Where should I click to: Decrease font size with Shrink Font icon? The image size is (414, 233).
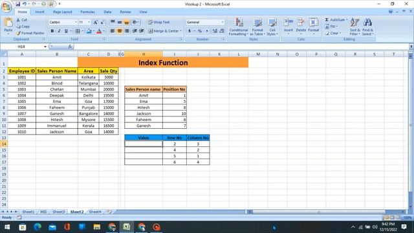(x=102, y=23)
